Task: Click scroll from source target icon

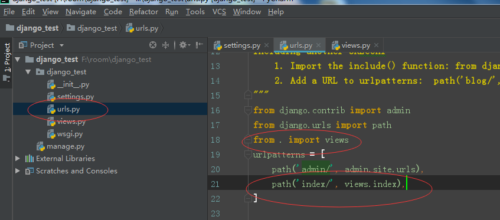Action: tap(153, 45)
